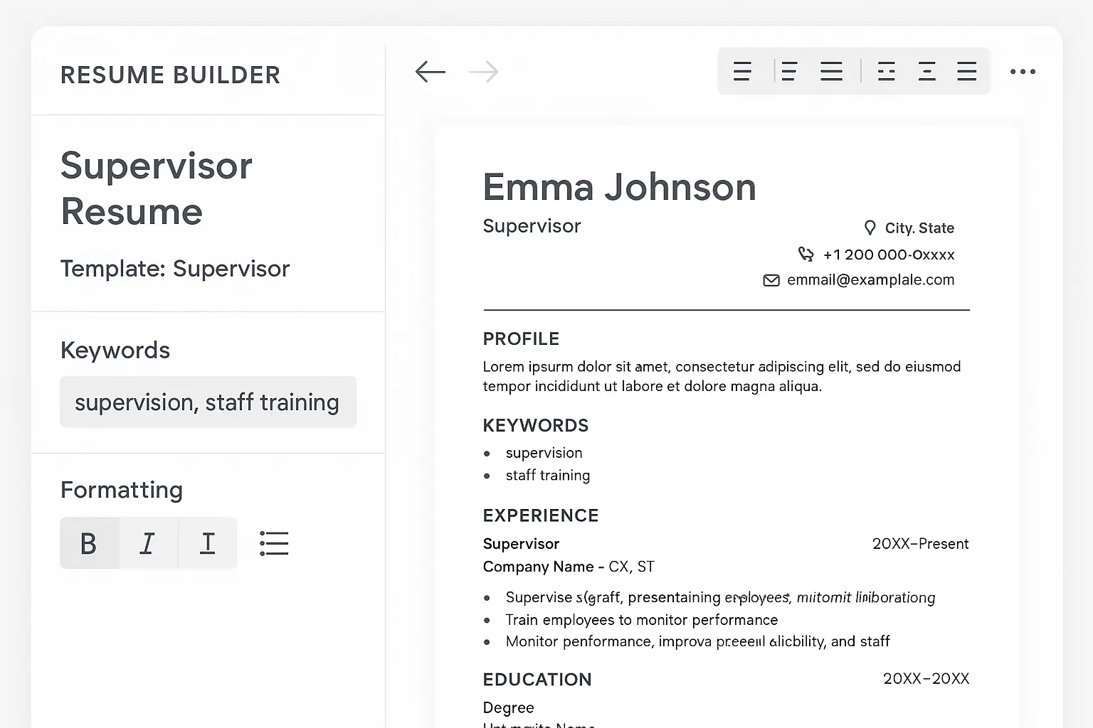Click the phone icon beside the number
1093x728 pixels.
click(x=806, y=254)
